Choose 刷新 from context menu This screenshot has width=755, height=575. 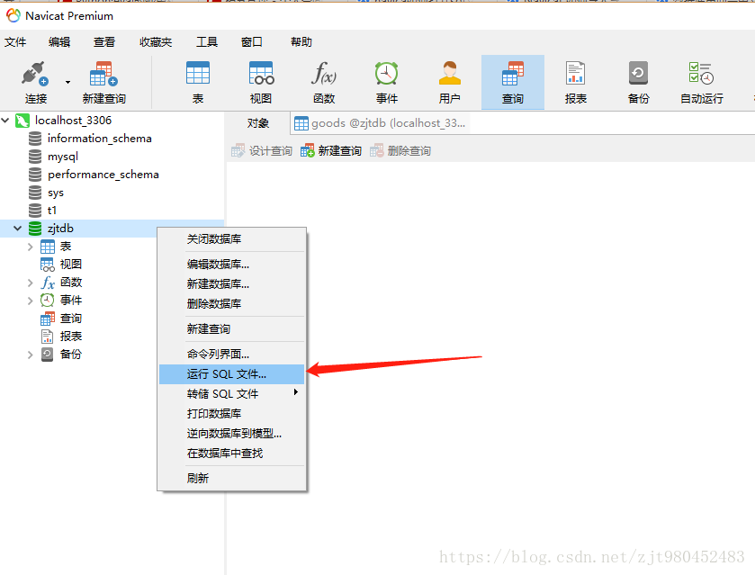coord(231,478)
